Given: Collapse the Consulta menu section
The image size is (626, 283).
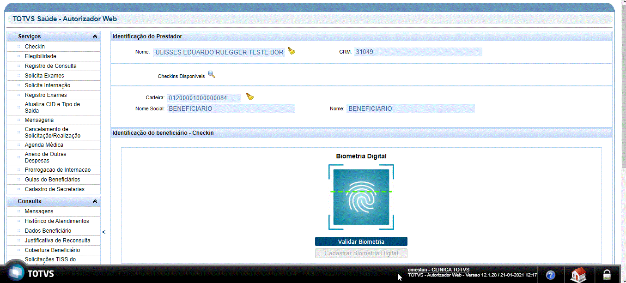Looking at the screenshot, I should tap(95, 202).
